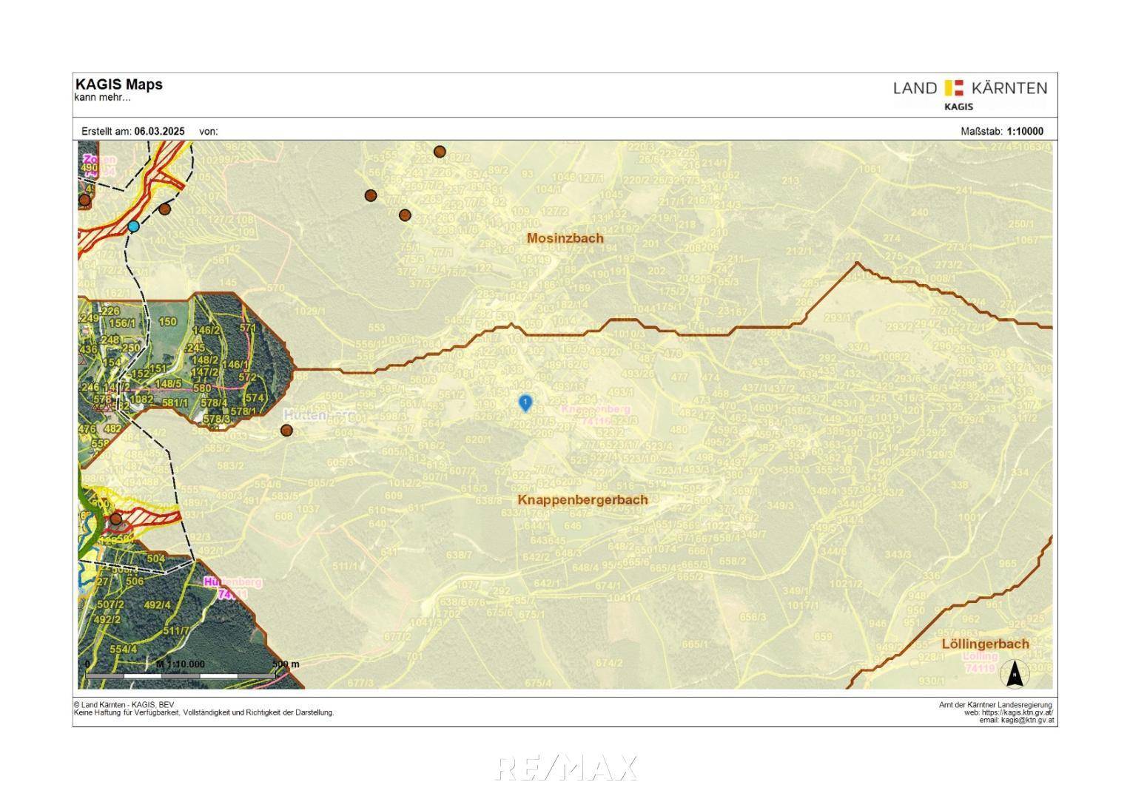Click parcel number 1061
This screenshot has height=799, width=1130.
[870, 169]
